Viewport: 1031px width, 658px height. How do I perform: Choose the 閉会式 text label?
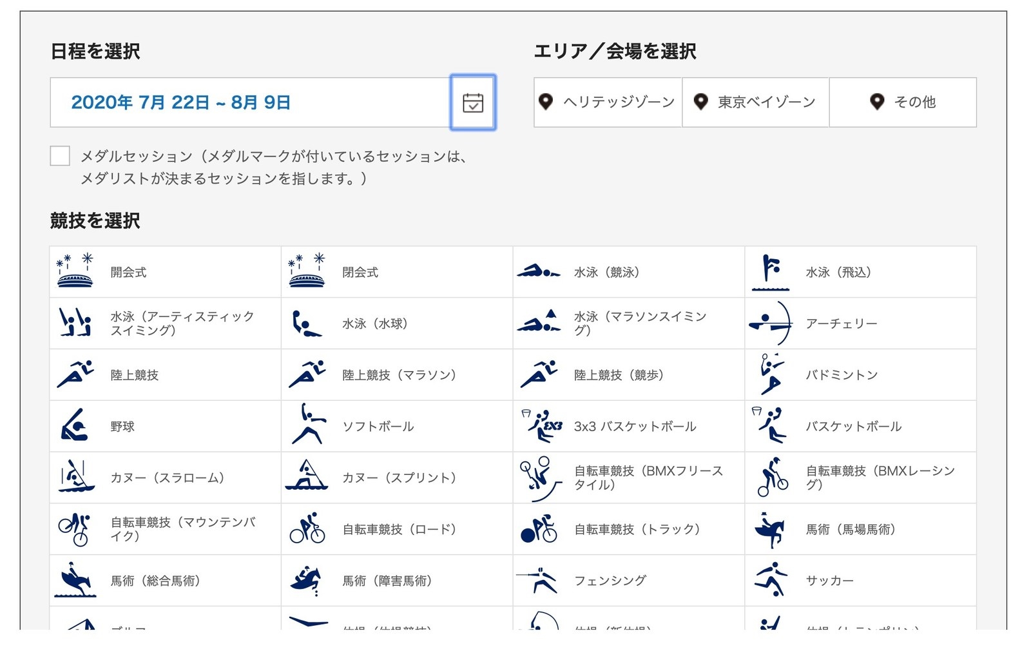point(360,272)
